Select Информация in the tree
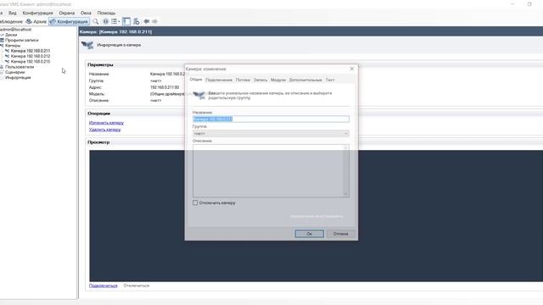Screen dimensions: 543x305 click(x=18, y=78)
